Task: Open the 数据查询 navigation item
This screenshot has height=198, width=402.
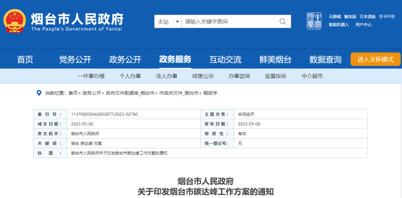Action: pos(325,59)
